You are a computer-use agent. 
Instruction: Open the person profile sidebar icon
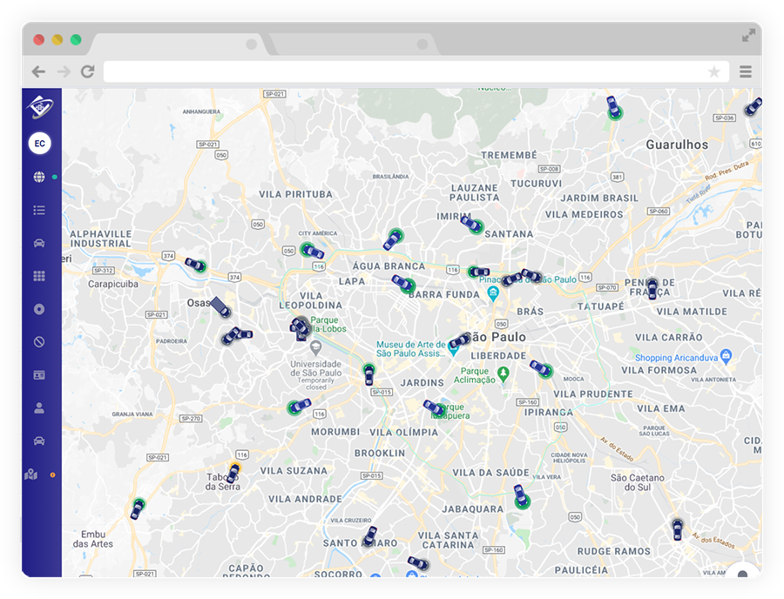click(39, 407)
